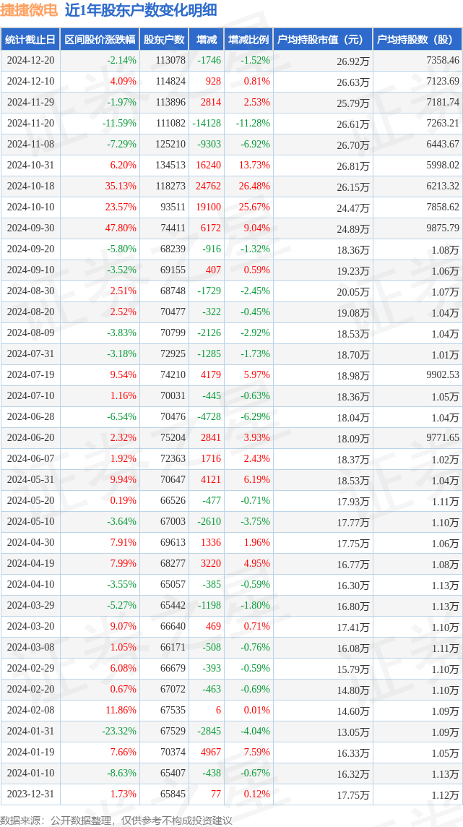463x827 pixels.
Task: Click shareholder count 125210
Action: click(x=170, y=144)
